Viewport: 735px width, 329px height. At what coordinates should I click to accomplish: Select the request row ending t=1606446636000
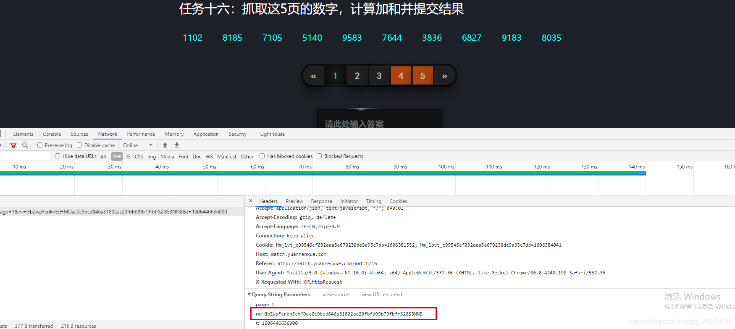point(122,212)
